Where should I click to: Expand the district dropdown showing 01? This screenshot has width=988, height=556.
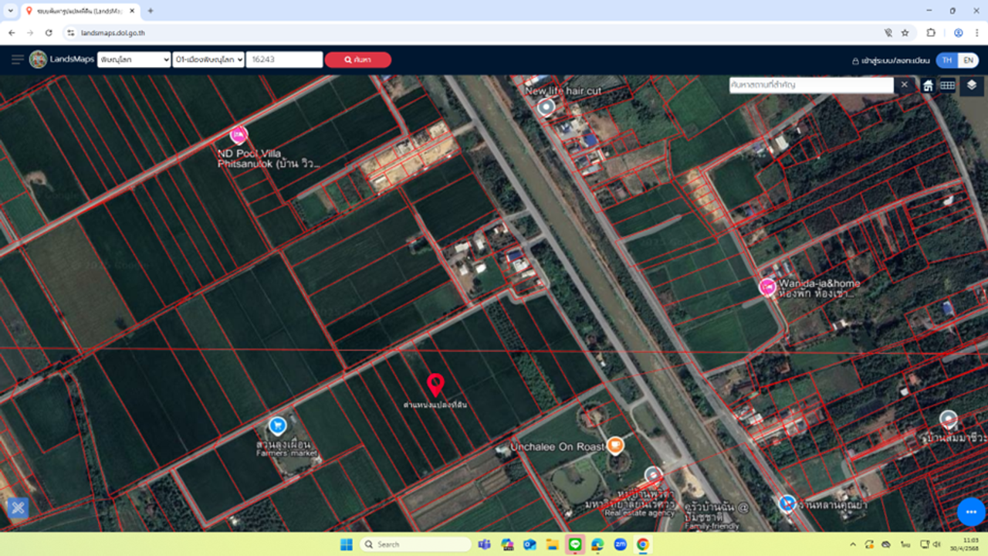(x=208, y=59)
